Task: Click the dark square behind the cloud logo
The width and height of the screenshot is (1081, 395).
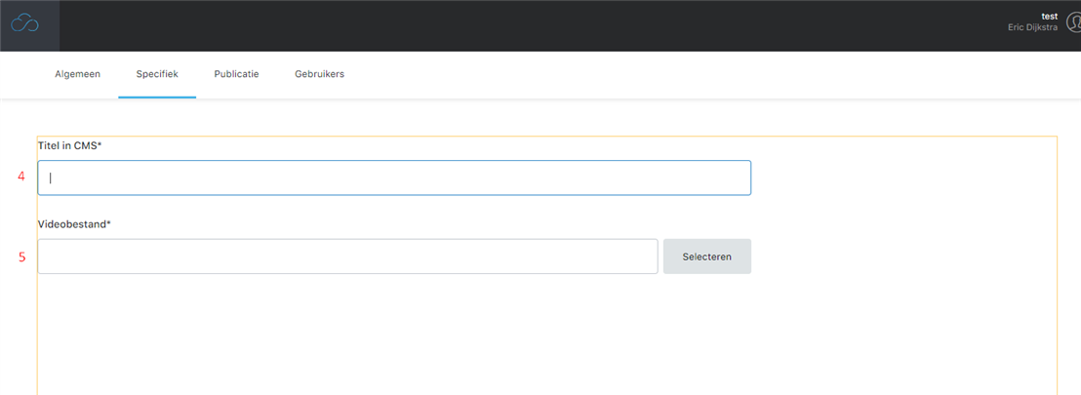Action: [29, 25]
